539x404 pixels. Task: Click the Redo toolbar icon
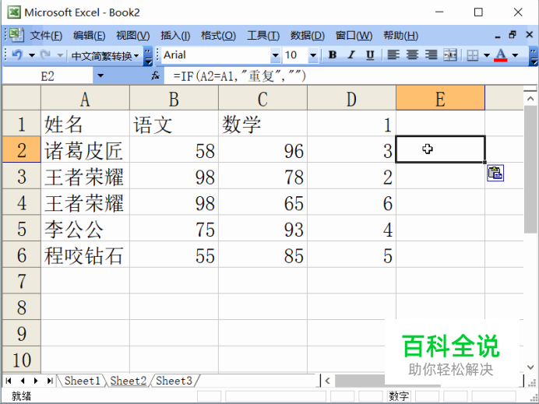tap(45, 54)
